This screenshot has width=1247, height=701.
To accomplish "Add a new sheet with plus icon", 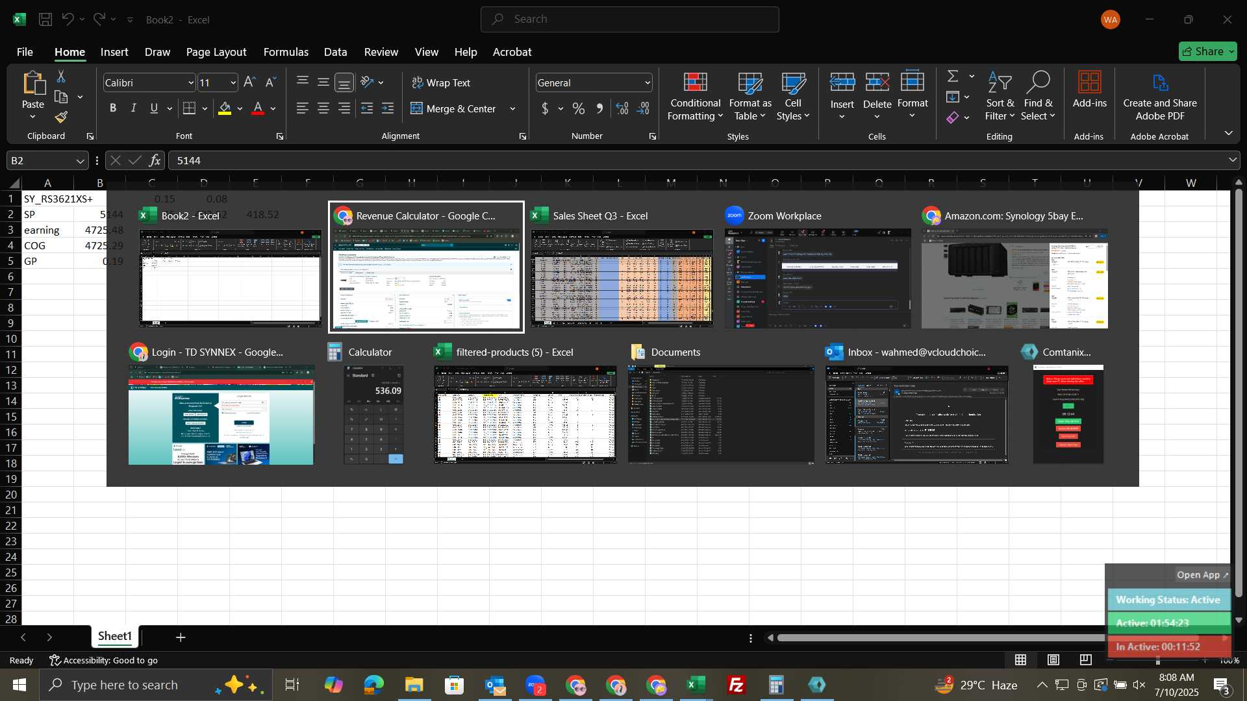I will [x=181, y=637].
